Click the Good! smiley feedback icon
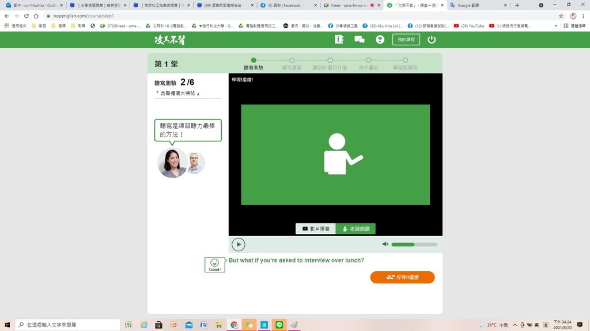The image size is (590, 331). (x=215, y=264)
